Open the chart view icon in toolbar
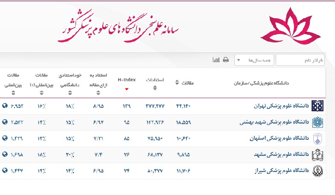The image size is (335, 195). pos(216,60)
